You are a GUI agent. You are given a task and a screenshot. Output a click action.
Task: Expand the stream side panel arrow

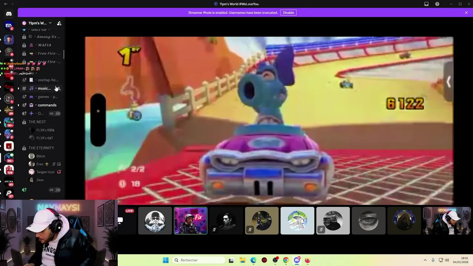pos(449,82)
